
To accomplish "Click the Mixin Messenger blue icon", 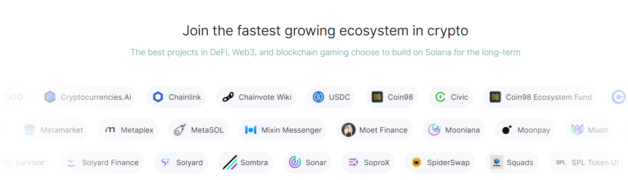I will tap(251, 130).
